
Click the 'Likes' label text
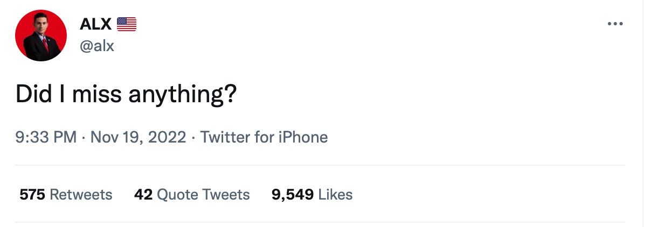tap(335, 194)
